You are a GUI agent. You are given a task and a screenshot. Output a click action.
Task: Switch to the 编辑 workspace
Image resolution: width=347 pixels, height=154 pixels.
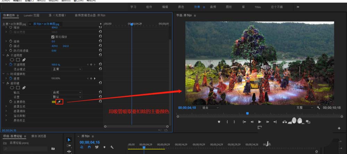click(x=165, y=7)
